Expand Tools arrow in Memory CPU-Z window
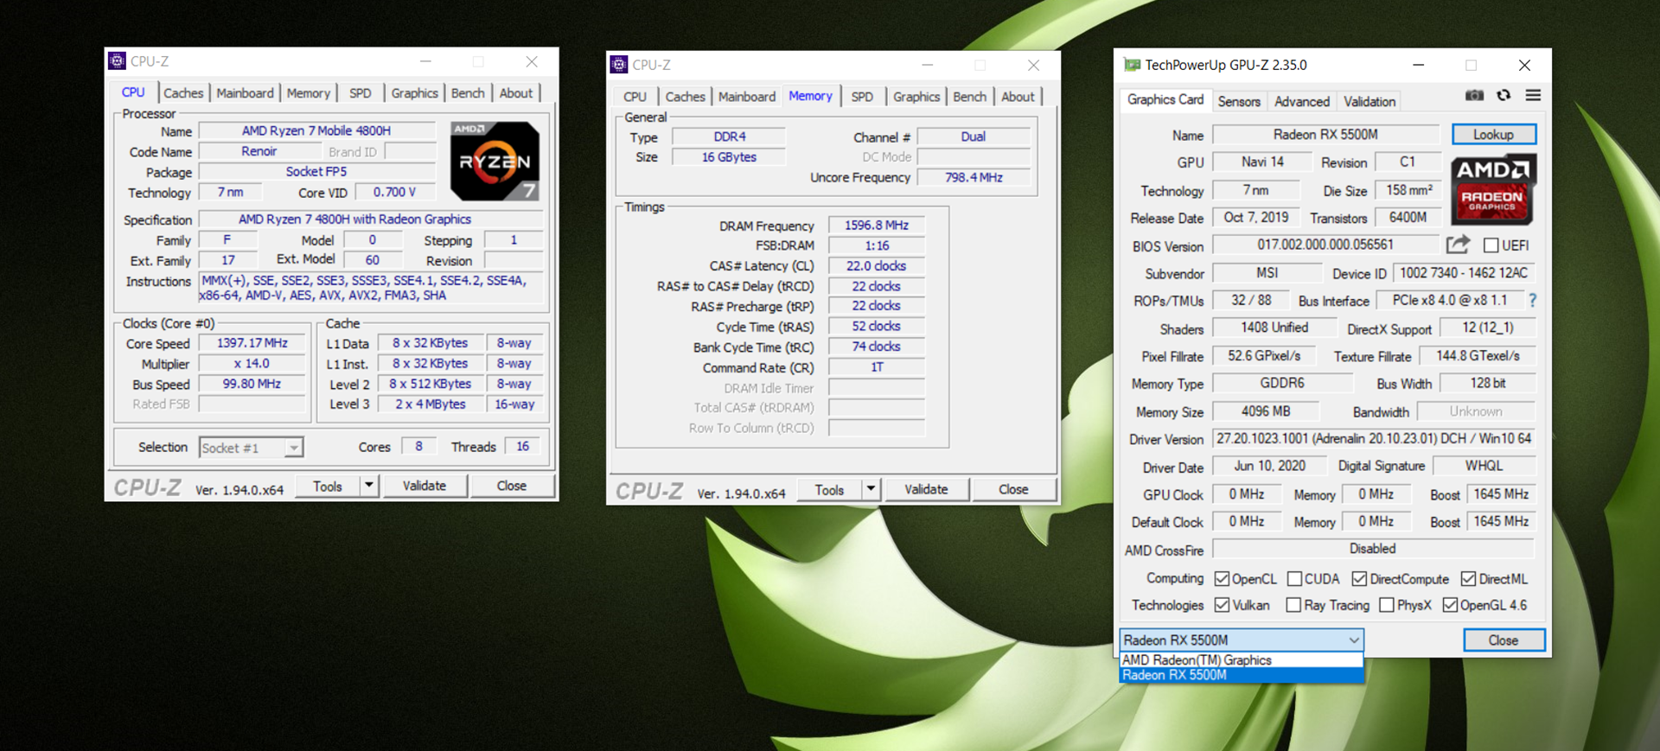The image size is (1660, 751). [x=871, y=489]
